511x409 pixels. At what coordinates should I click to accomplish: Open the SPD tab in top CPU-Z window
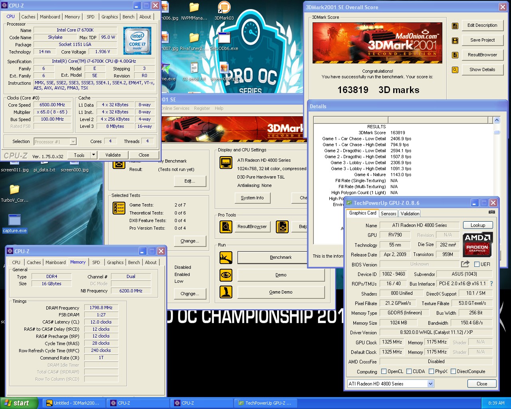click(91, 17)
